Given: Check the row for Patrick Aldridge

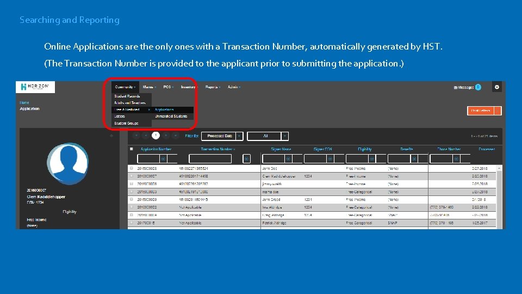Looking at the screenshot, I should (x=132, y=223).
